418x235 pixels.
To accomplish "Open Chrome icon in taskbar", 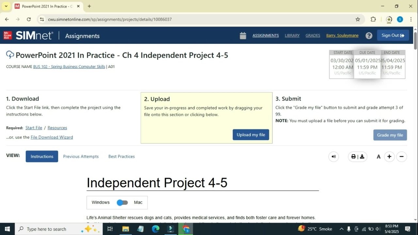I will [186, 229].
